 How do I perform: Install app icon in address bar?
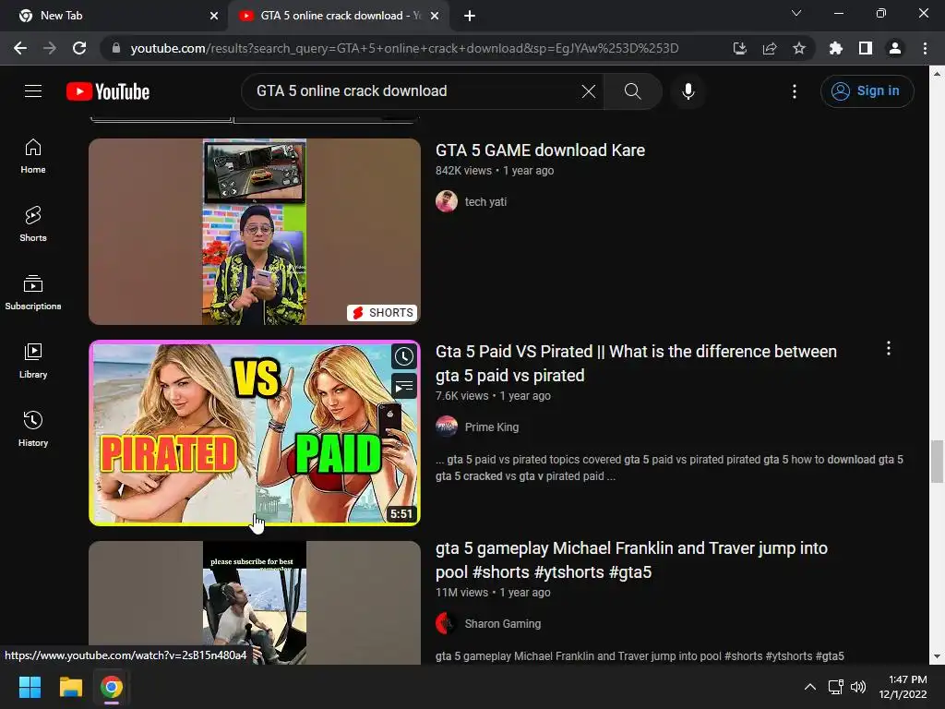click(739, 48)
